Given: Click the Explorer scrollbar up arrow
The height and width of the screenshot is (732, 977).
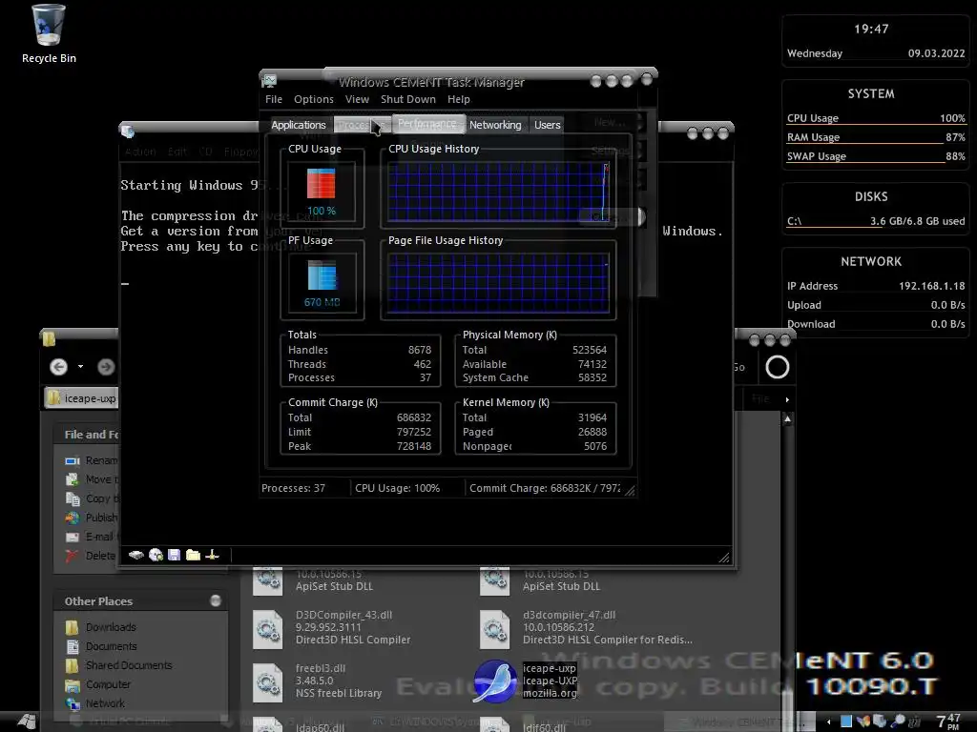Looking at the screenshot, I should [787, 419].
